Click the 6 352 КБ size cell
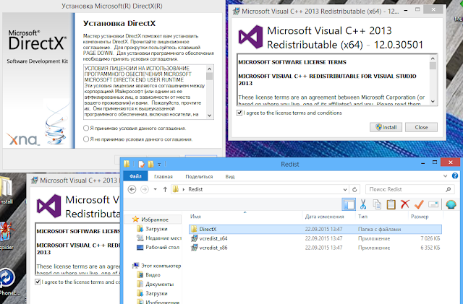The width and height of the screenshot is (463, 304). coord(430,248)
